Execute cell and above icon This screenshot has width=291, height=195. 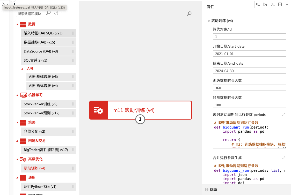tap(265, 4)
